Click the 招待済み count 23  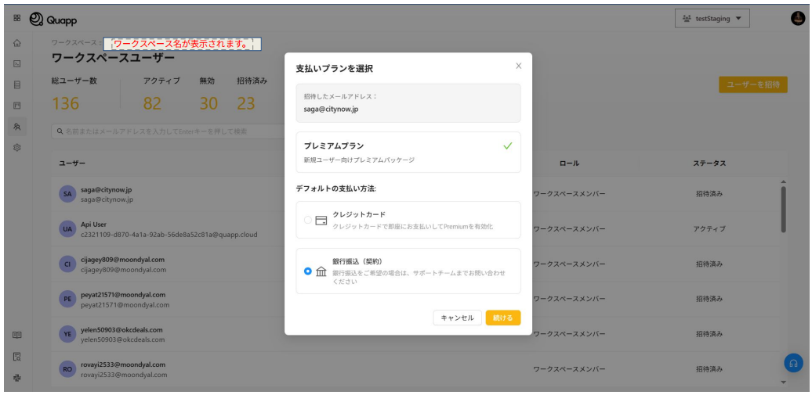(x=246, y=103)
